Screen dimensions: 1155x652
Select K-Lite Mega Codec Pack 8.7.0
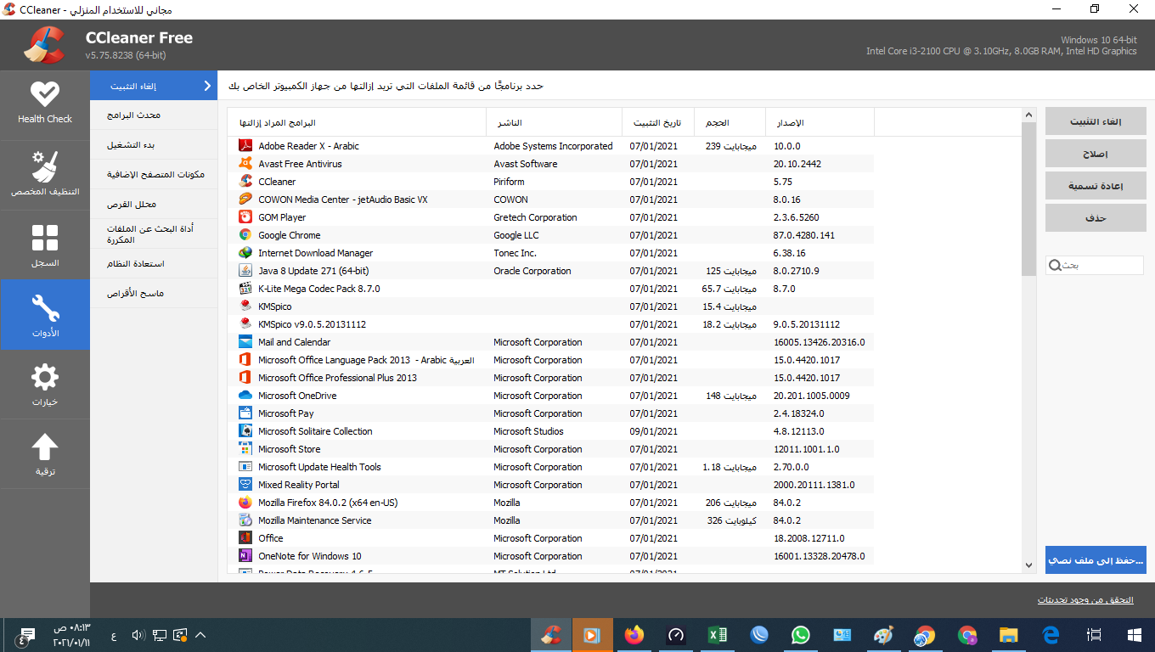coord(550,289)
